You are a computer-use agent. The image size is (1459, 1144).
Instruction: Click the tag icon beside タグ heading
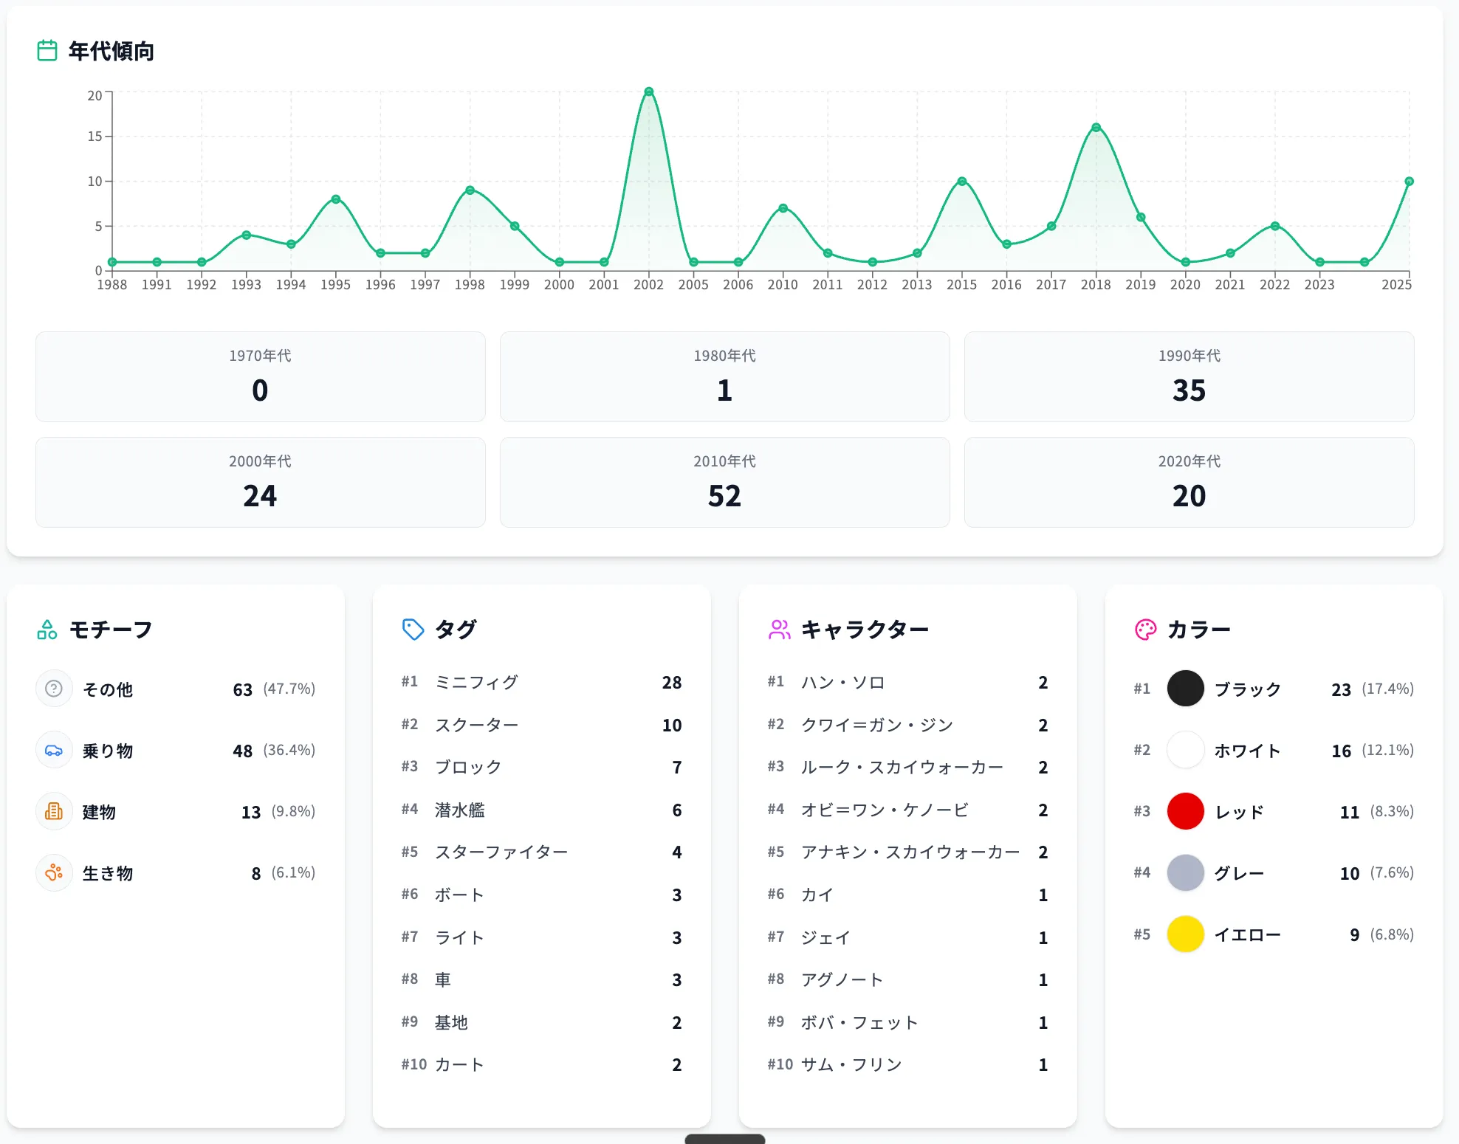[411, 630]
